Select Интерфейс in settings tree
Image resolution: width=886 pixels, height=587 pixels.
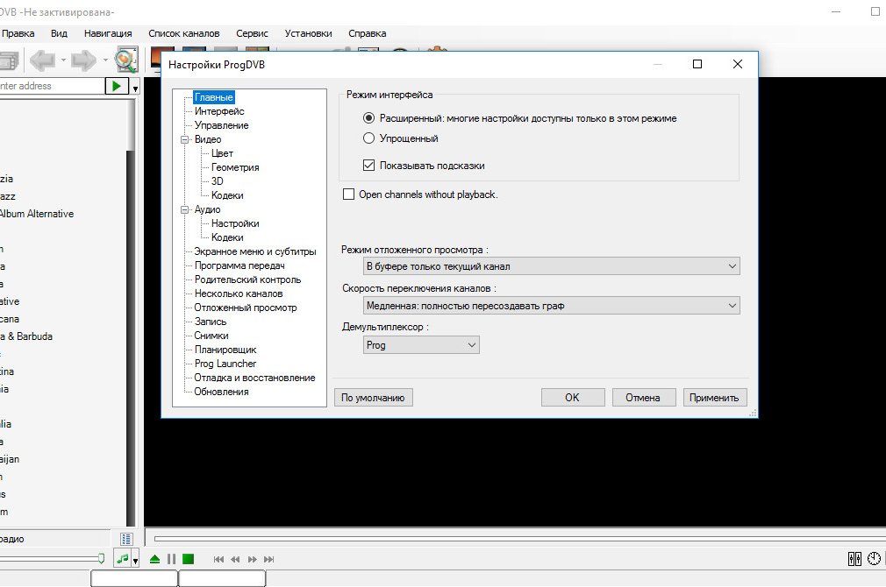pos(219,111)
